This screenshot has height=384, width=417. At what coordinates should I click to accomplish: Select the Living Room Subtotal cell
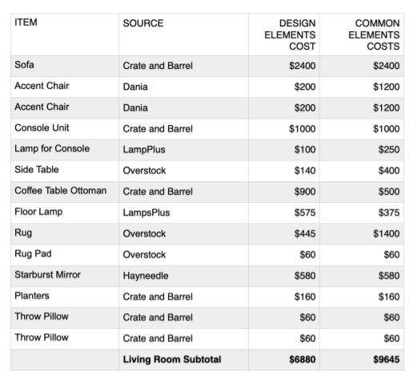point(183,360)
